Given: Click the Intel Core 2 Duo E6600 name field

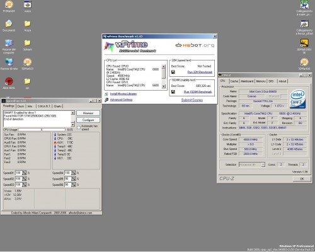Looking at the screenshot, I should [x=263, y=91].
